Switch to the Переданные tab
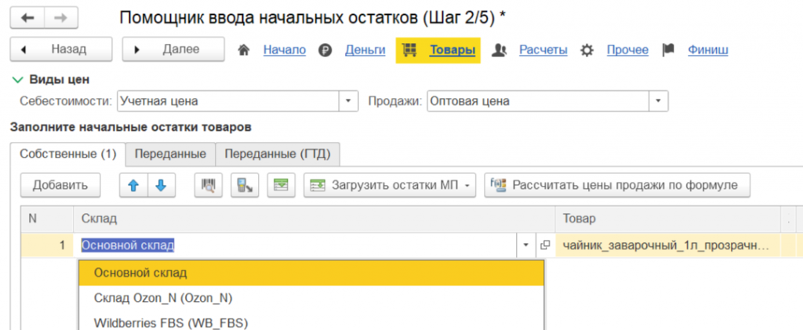803x330 pixels. click(170, 154)
